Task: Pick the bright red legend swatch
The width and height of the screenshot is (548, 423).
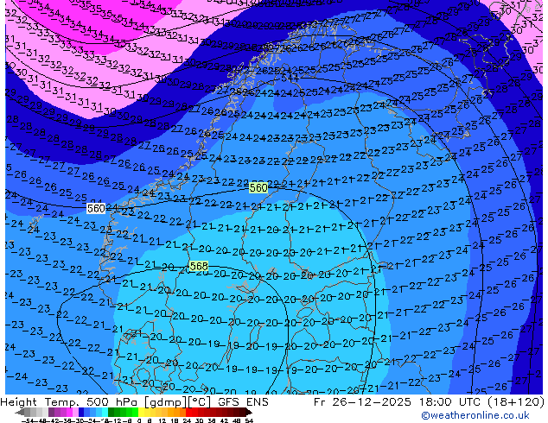Action: pyautogui.click(x=188, y=412)
